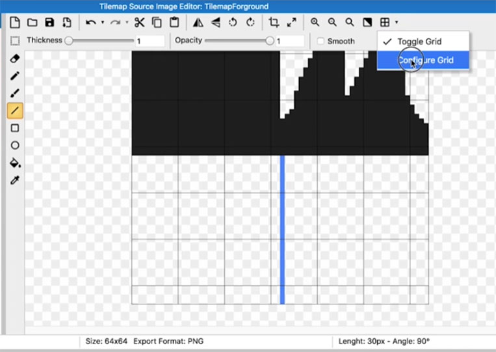Select the Ellipse shape tool

(15, 145)
